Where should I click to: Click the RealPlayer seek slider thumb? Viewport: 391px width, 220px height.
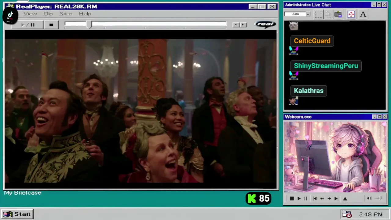[x=89, y=25]
